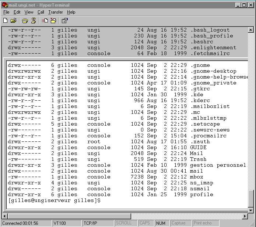Click the .xauth directory name
Screen dimensions: 256x227
pos(200,141)
